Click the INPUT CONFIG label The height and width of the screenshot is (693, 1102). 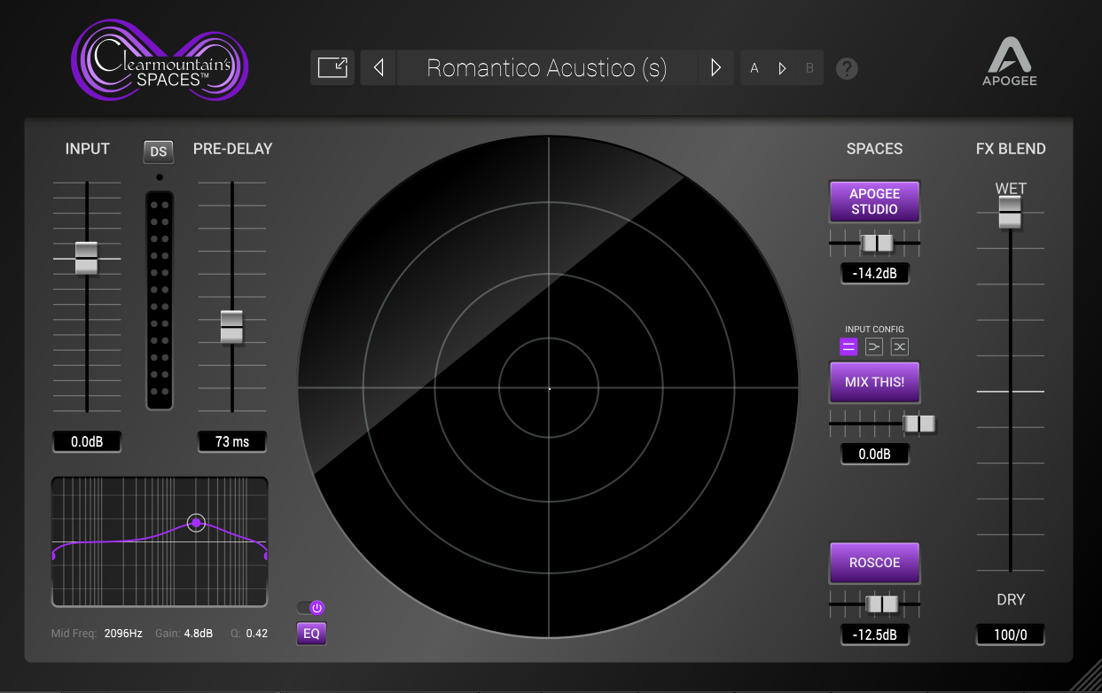click(x=874, y=330)
